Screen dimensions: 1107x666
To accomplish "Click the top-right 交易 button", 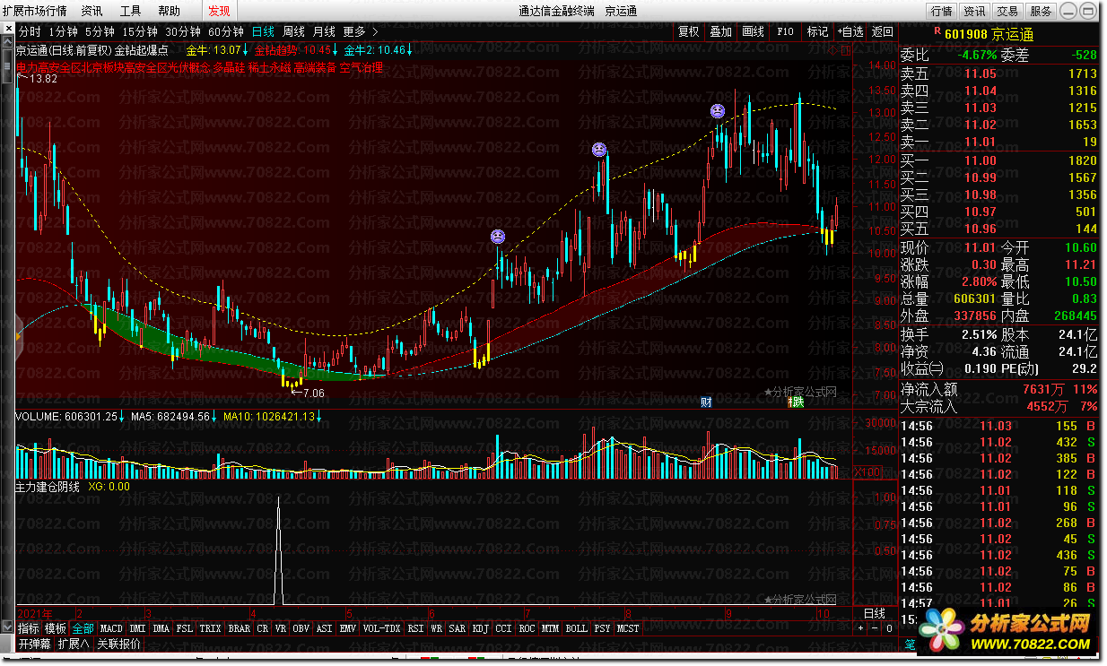I will [x=1007, y=11].
